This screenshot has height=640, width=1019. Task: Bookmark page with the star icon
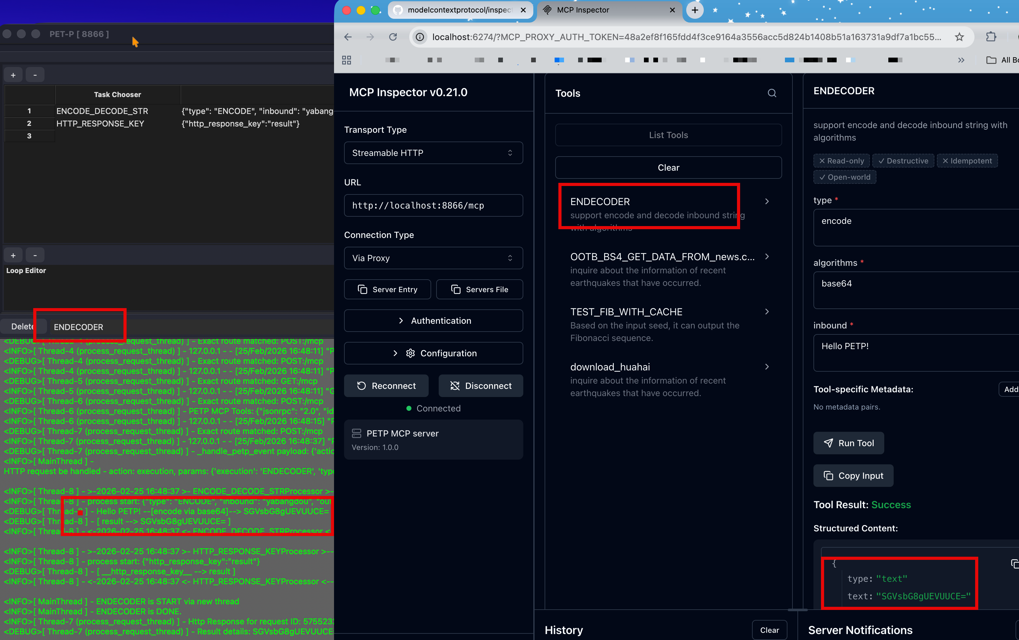coord(959,37)
